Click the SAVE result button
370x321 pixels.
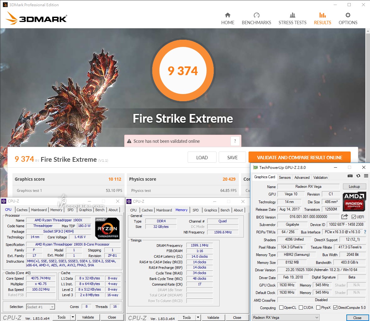coord(232,157)
